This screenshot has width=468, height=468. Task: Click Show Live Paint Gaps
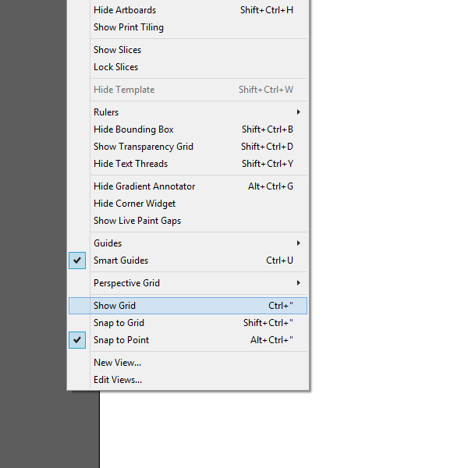pos(188,221)
